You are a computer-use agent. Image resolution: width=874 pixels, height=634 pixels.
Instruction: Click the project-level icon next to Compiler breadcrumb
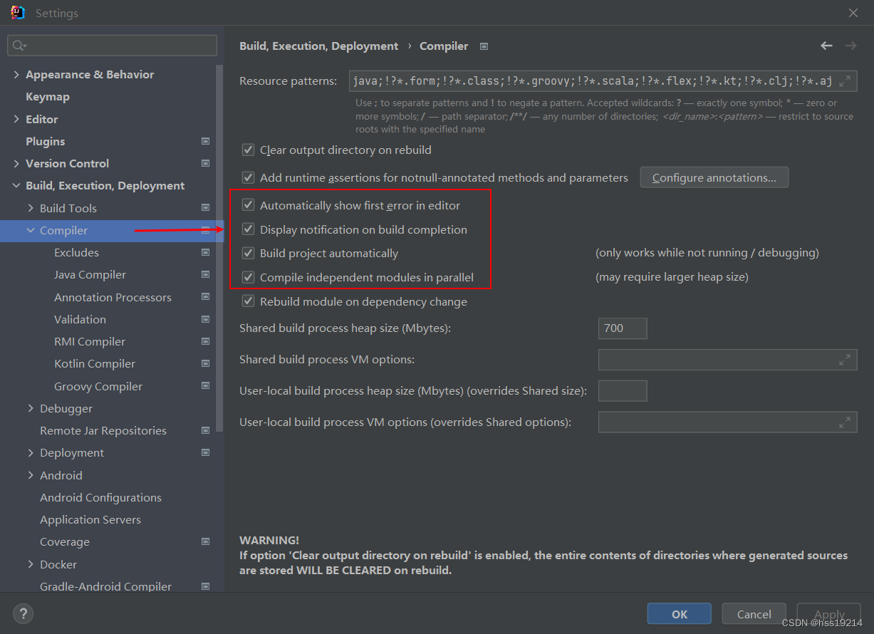pyautogui.click(x=484, y=46)
